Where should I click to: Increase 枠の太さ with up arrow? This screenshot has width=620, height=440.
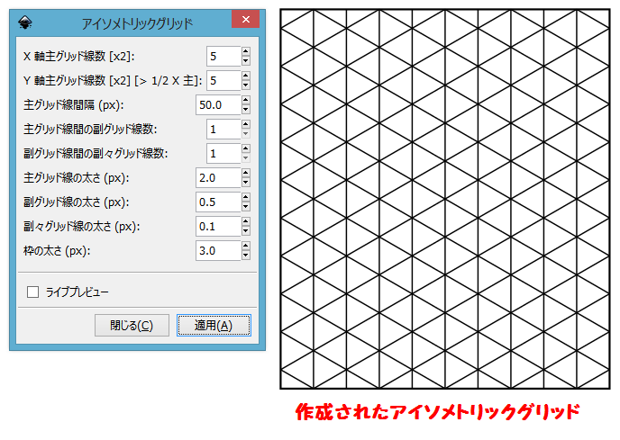point(245,247)
